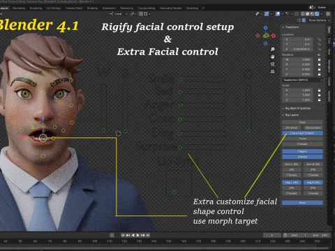Click jump to next keyframe button

coord(143,235)
